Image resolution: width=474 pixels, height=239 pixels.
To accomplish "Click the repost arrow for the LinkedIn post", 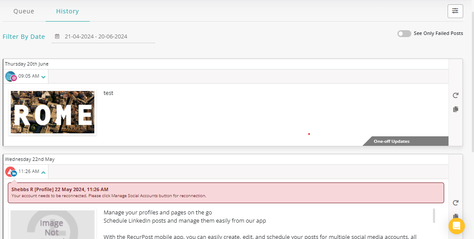I will point(455,203).
